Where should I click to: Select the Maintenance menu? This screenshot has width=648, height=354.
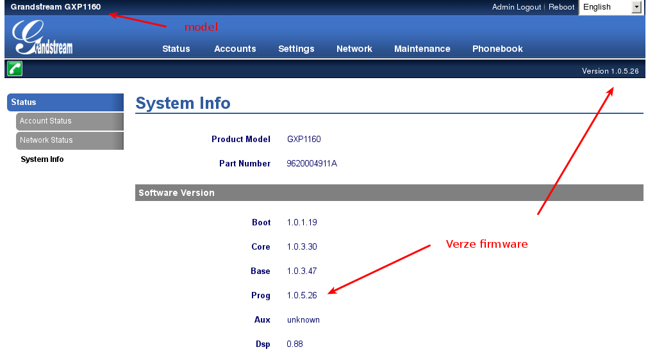(422, 49)
